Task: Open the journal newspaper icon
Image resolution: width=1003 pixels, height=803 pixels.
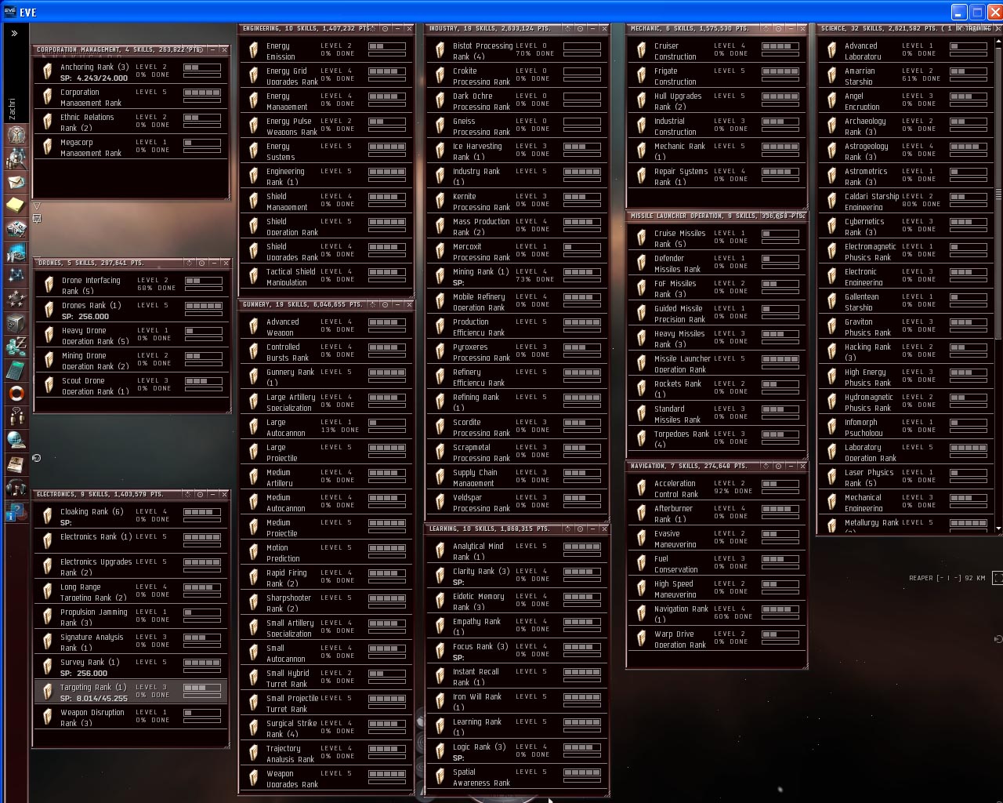Action: tap(16, 464)
